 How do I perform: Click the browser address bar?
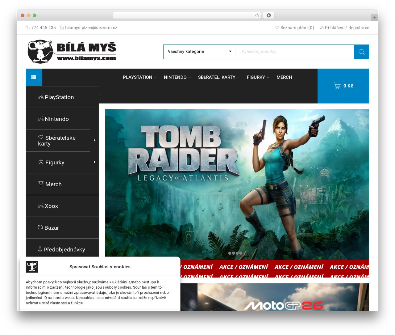(187, 15)
